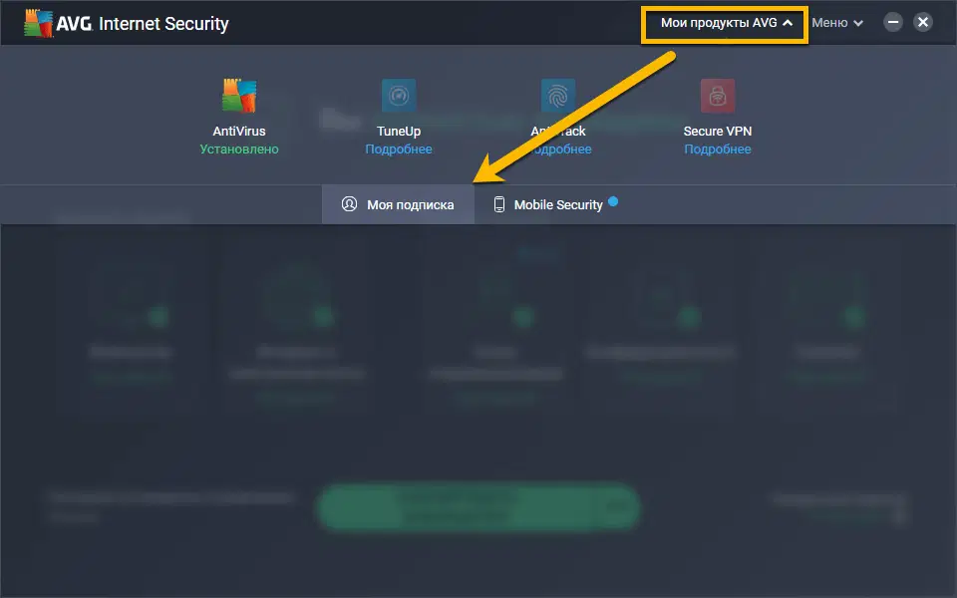The width and height of the screenshot is (957, 598).
Task: Click the phone icon on Mobile Security tab
Action: point(497,204)
